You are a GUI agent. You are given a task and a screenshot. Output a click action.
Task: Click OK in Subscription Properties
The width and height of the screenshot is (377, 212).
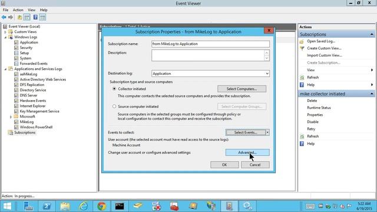(x=224, y=165)
